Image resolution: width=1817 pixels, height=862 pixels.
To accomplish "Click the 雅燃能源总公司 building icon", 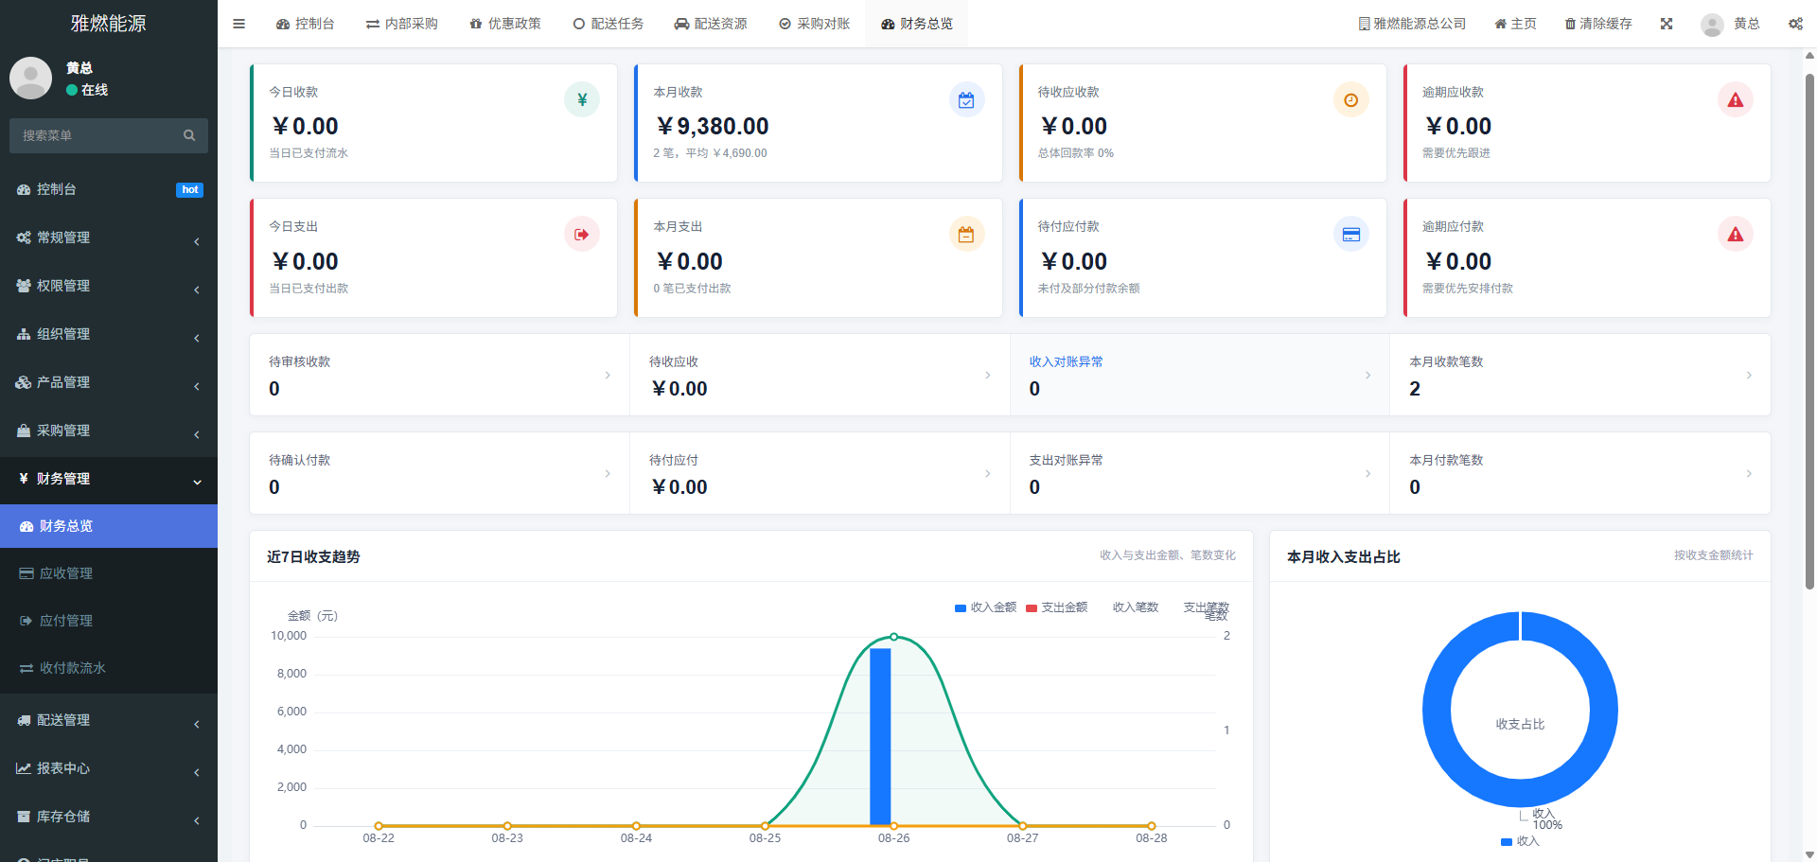I will pos(1364,24).
